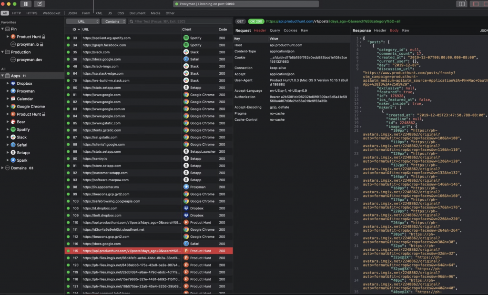Fold the "posts" array in the response body
The width and height of the screenshot is (488, 295).
(x=361, y=42)
